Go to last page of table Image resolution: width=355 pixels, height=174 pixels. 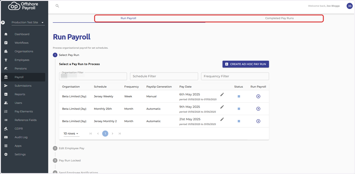120,133
